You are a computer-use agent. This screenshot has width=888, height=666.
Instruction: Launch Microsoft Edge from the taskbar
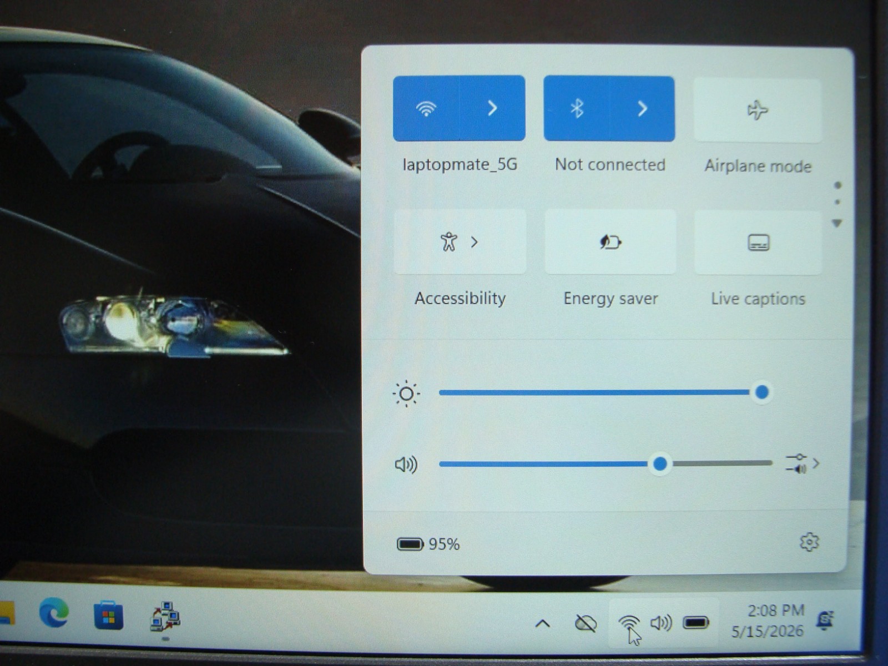point(54,614)
